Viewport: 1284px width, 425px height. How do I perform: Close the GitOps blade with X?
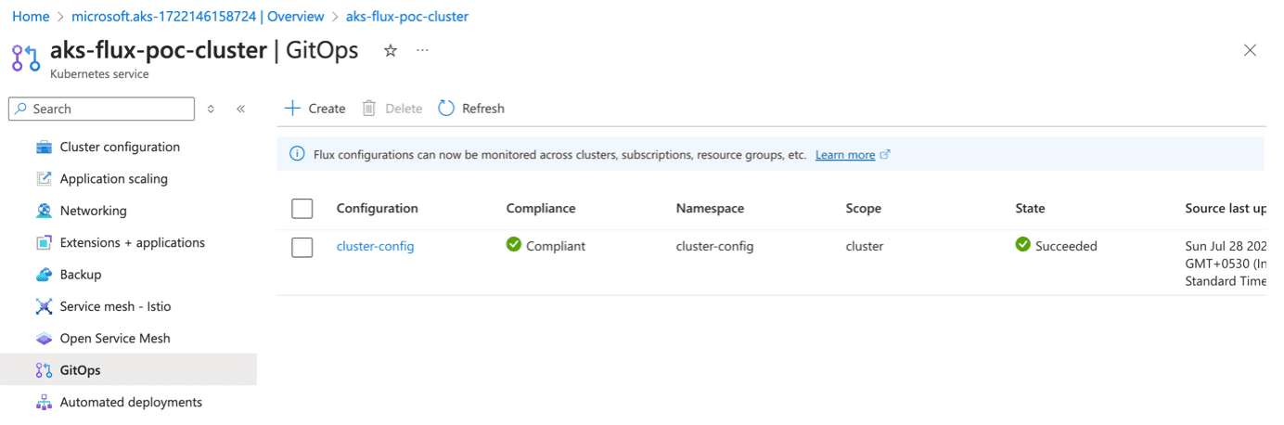pyautogui.click(x=1250, y=51)
